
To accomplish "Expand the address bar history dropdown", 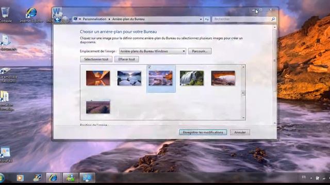I will (201, 19).
